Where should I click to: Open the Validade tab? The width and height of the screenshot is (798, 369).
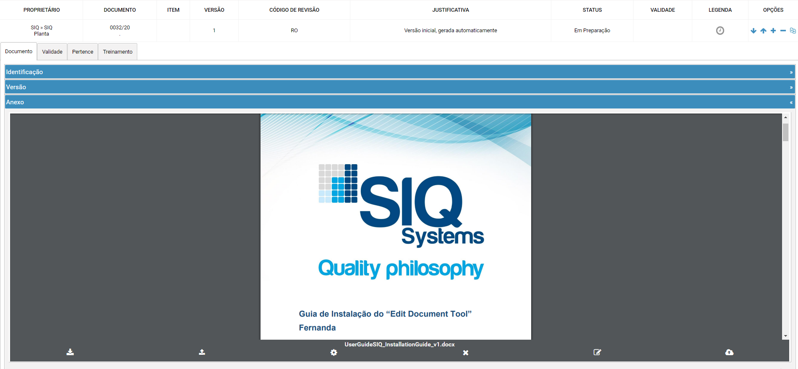[x=52, y=52]
